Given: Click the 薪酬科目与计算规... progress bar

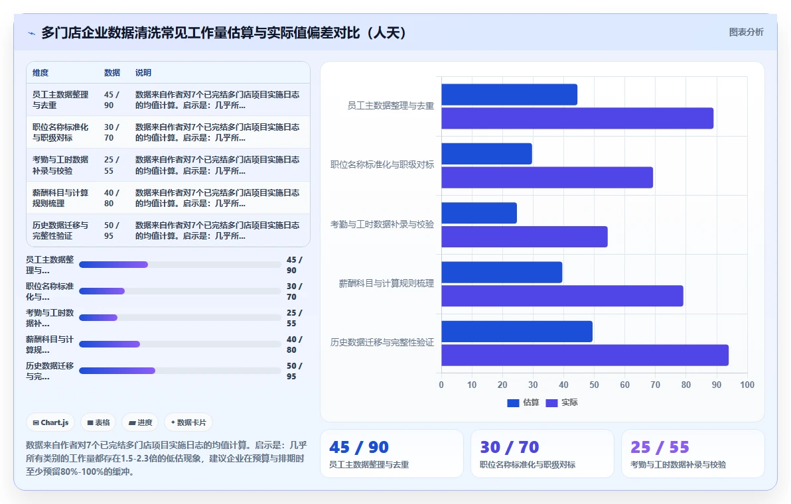Looking at the screenshot, I should (180, 344).
